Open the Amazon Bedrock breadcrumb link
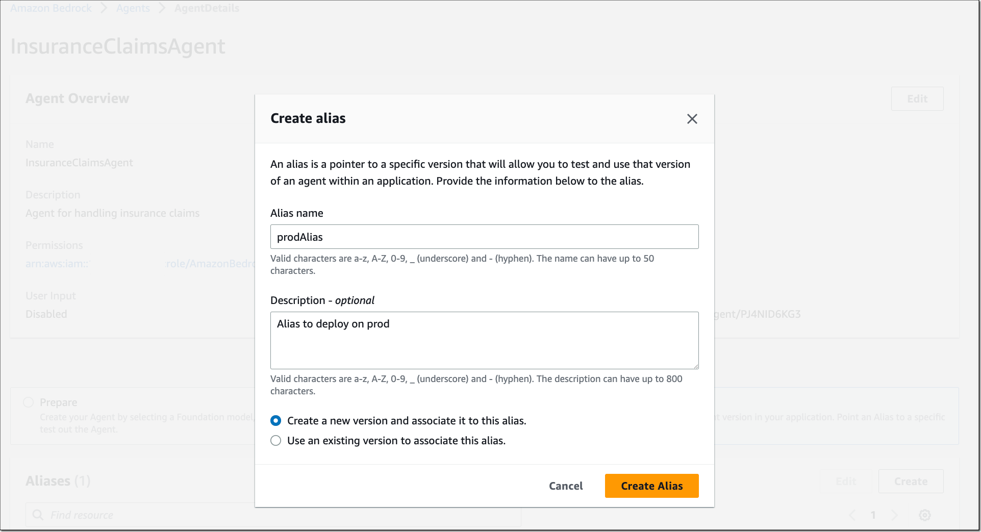 (50, 8)
